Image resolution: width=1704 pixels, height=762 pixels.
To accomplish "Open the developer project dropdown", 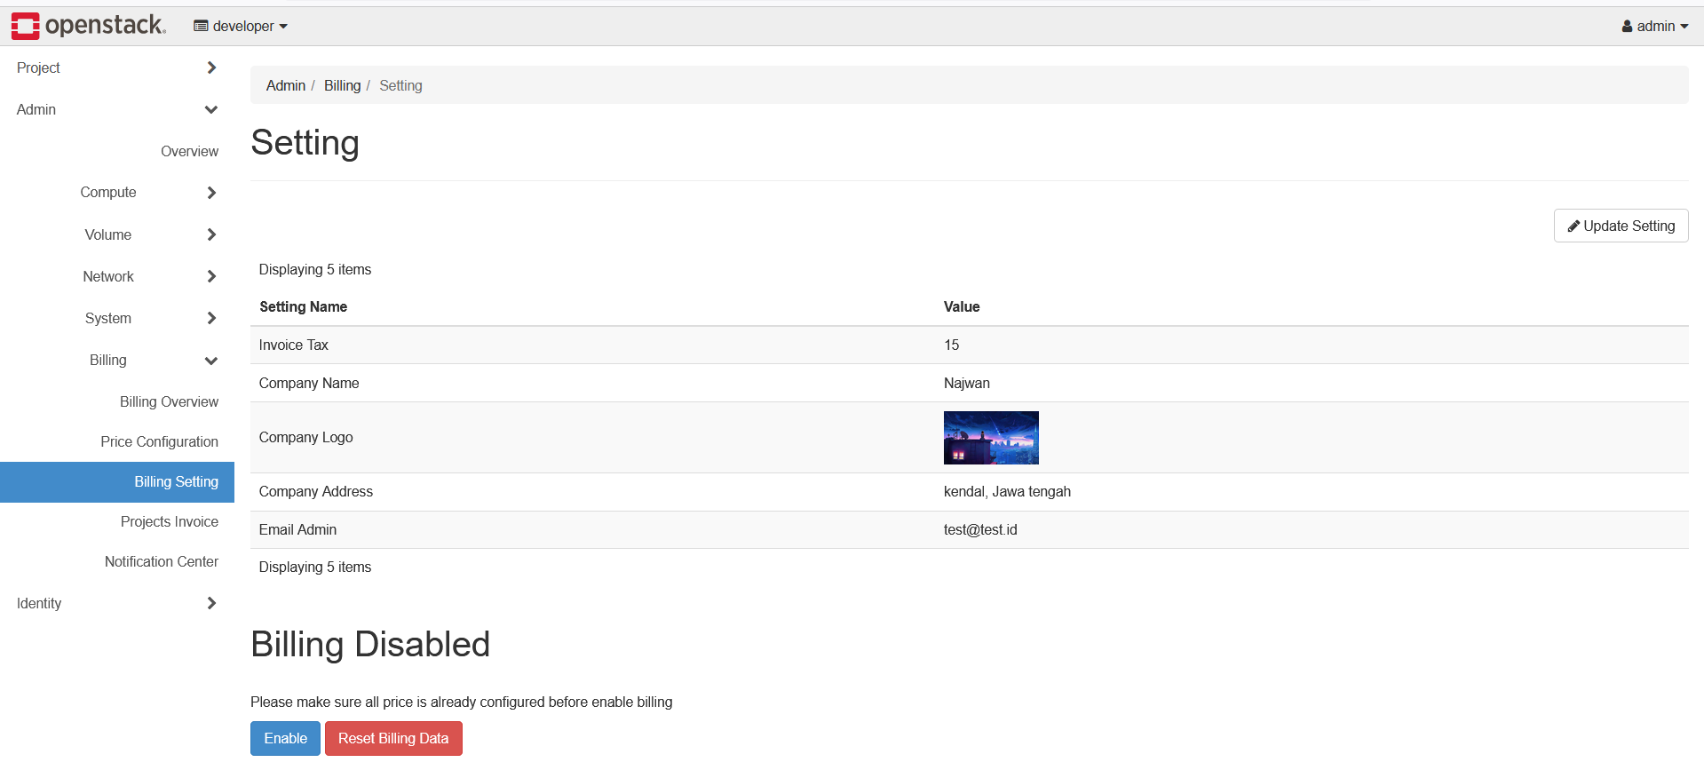I will [241, 27].
